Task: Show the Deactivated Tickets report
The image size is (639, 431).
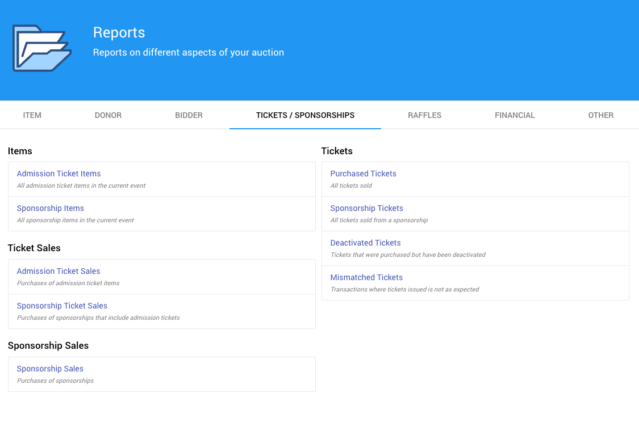Action: tap(365, 243)
